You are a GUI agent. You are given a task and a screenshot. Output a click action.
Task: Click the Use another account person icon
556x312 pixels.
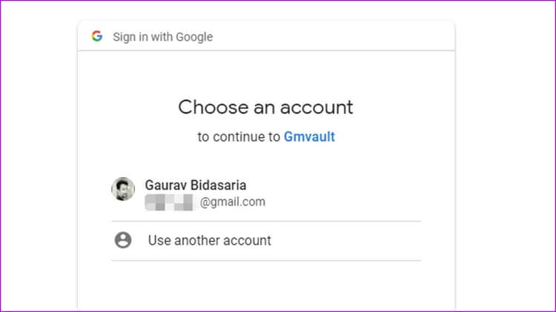click(x=123, y=240)
